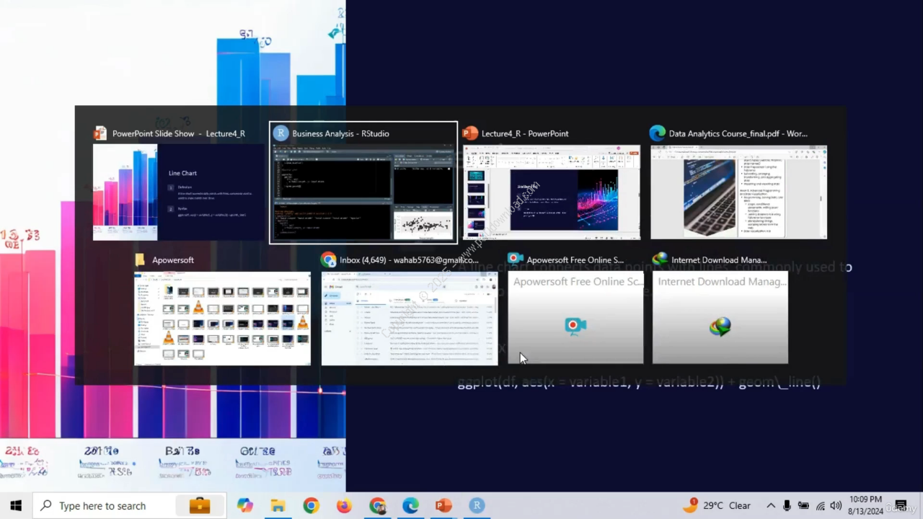Switch to the Gmail Inbox Chrome thumbnail
The image size is (923, 519).
click(410, 318)
